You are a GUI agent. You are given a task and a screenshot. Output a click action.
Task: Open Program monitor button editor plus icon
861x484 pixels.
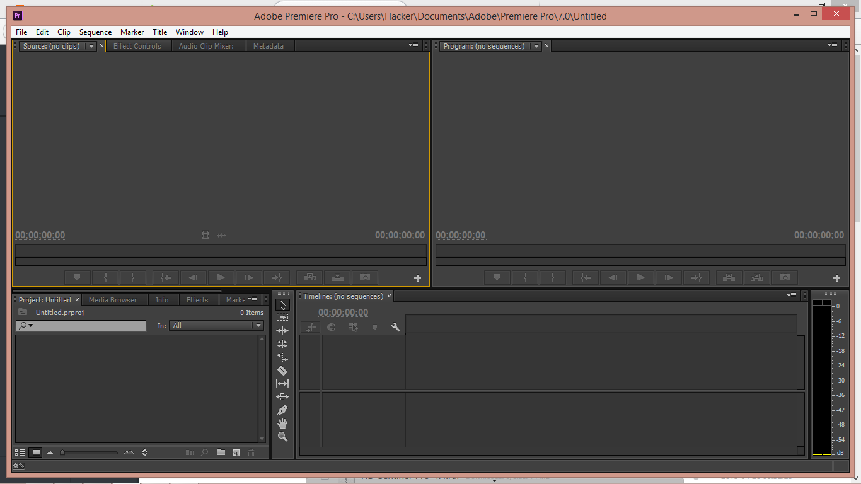(x=837, y=278)
